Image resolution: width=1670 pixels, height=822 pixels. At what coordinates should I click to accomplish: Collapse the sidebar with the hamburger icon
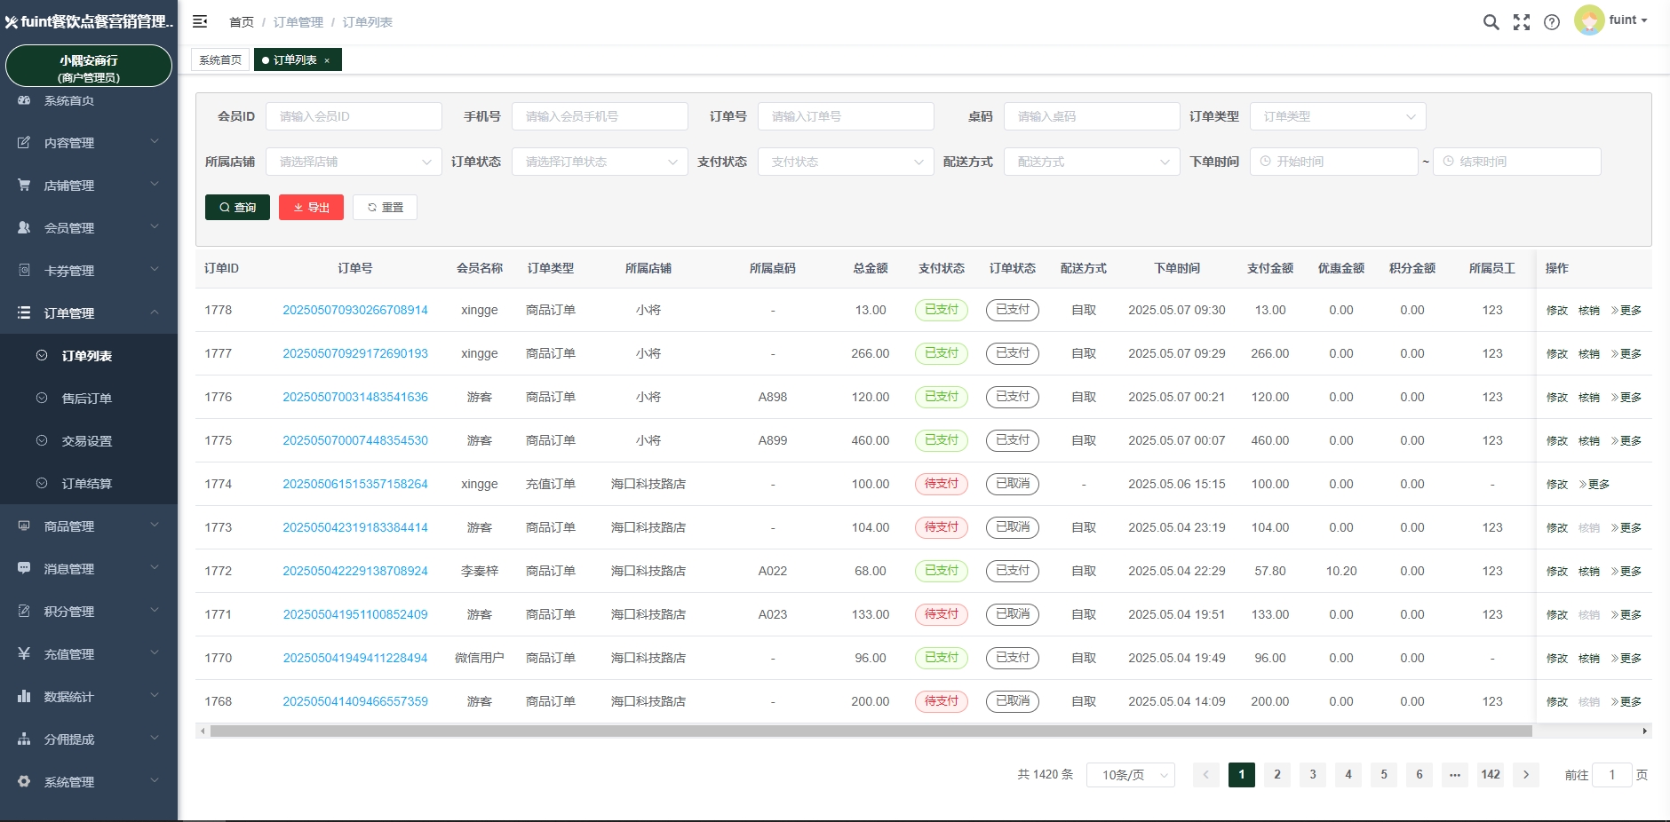pos(200,21)
